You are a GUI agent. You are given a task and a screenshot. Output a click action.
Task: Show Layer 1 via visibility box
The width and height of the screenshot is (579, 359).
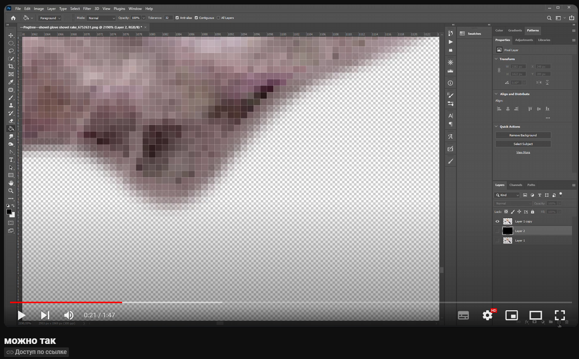(498, 240)
